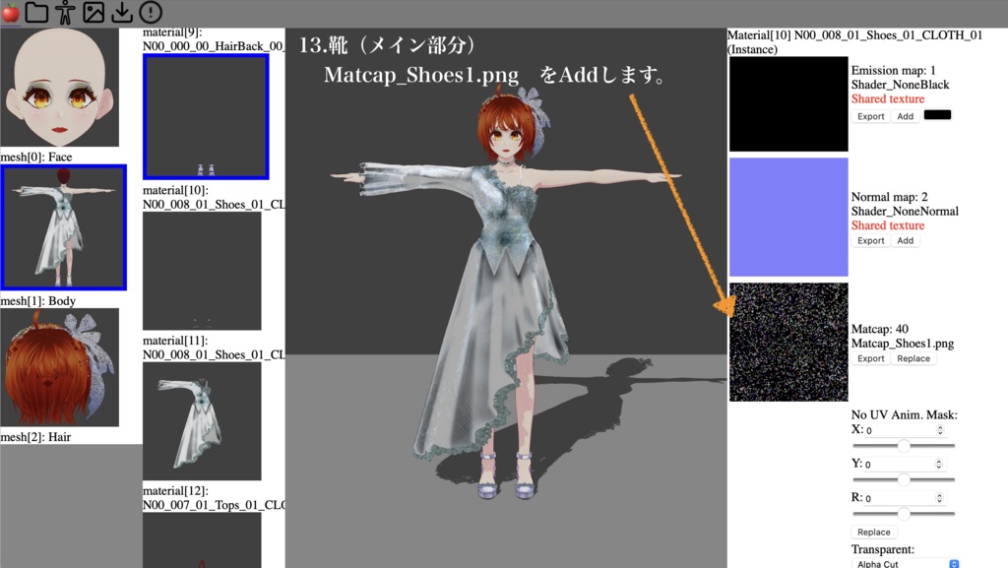Add an Emission map texture

tap(906, 116)
